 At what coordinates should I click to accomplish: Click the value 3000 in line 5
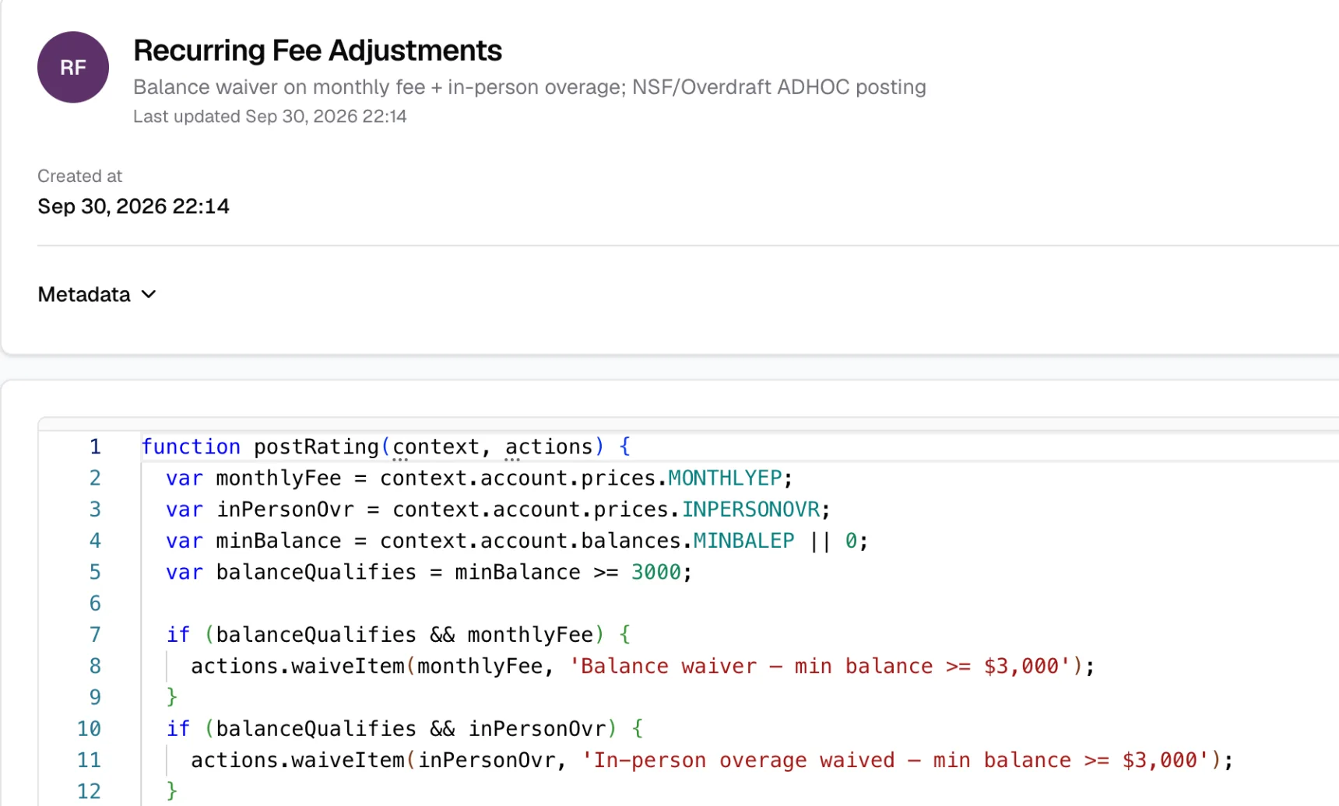tap(655, 572)
